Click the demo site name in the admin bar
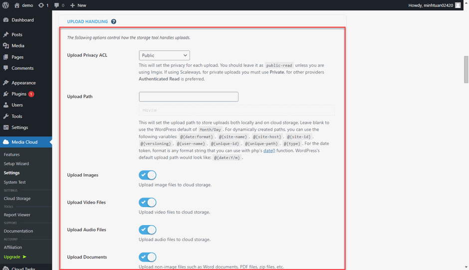The width and height of the screenshot is (469, 270). pyautogui.click(x=27, y=5)
